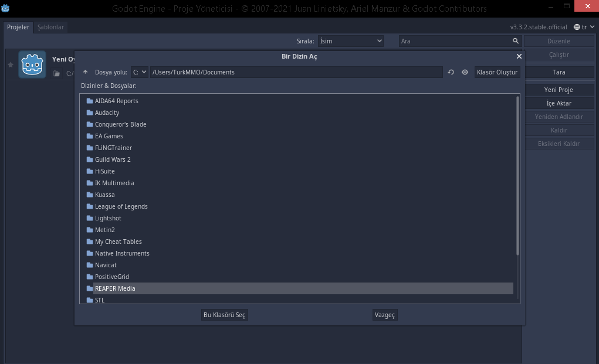The image size is (599, 364).
Task: Click the İçe Aktar button
Action: pyautogui.click(x=559, y=103)
